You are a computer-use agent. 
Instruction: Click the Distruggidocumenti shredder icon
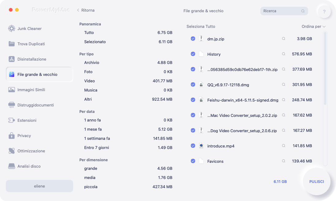pos(12,105)
